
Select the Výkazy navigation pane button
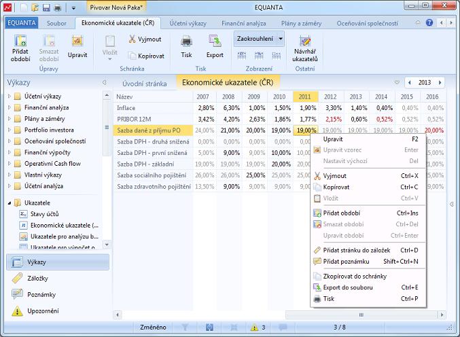coord(58,262)
